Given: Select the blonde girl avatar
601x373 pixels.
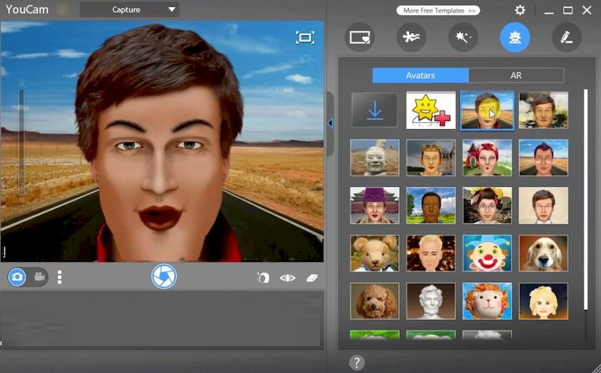Looking at the screenshot, I should (x=543, y=302).
